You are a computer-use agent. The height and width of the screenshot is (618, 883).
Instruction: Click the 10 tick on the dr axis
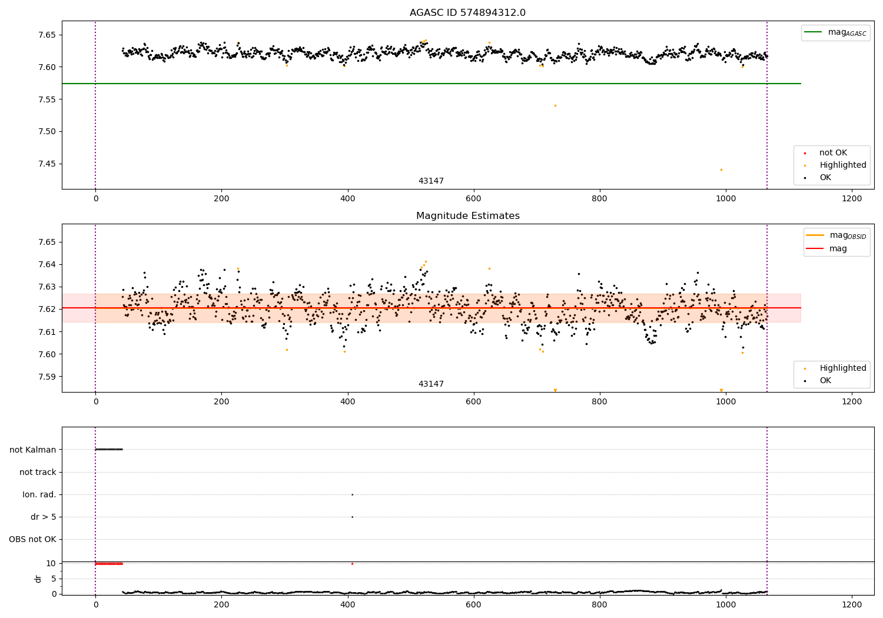point(51,564)
